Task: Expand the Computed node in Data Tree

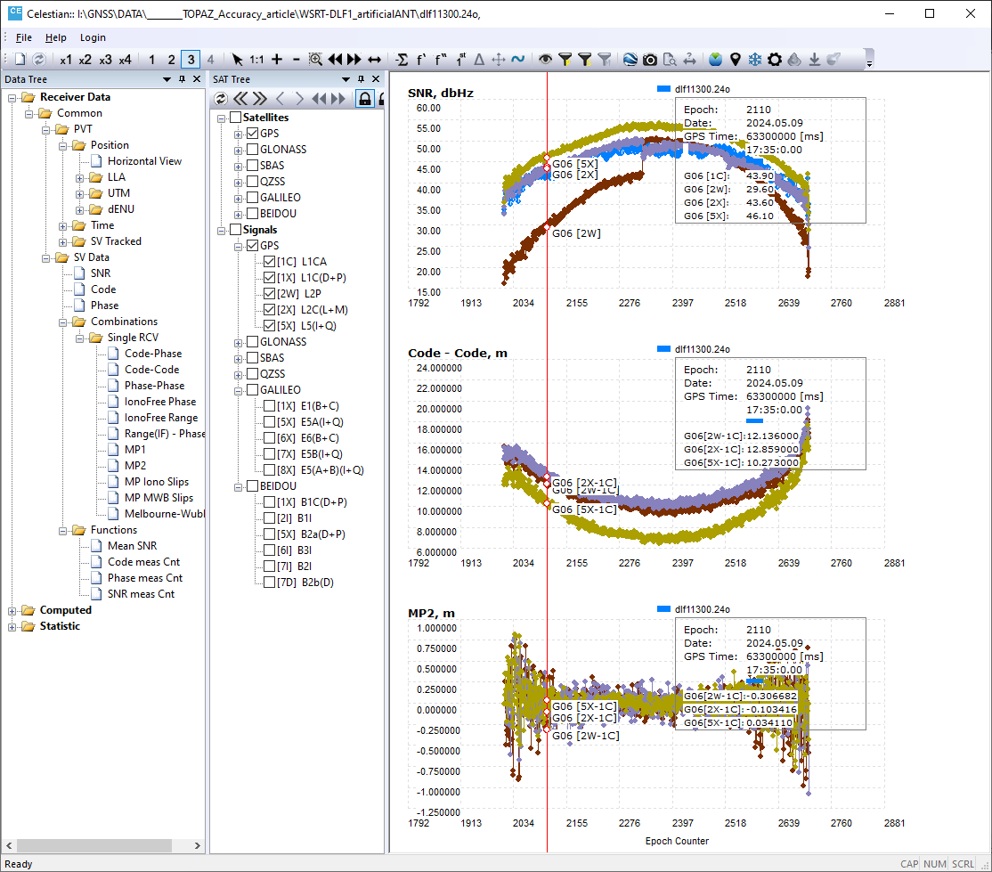Action: coord(12,611)
